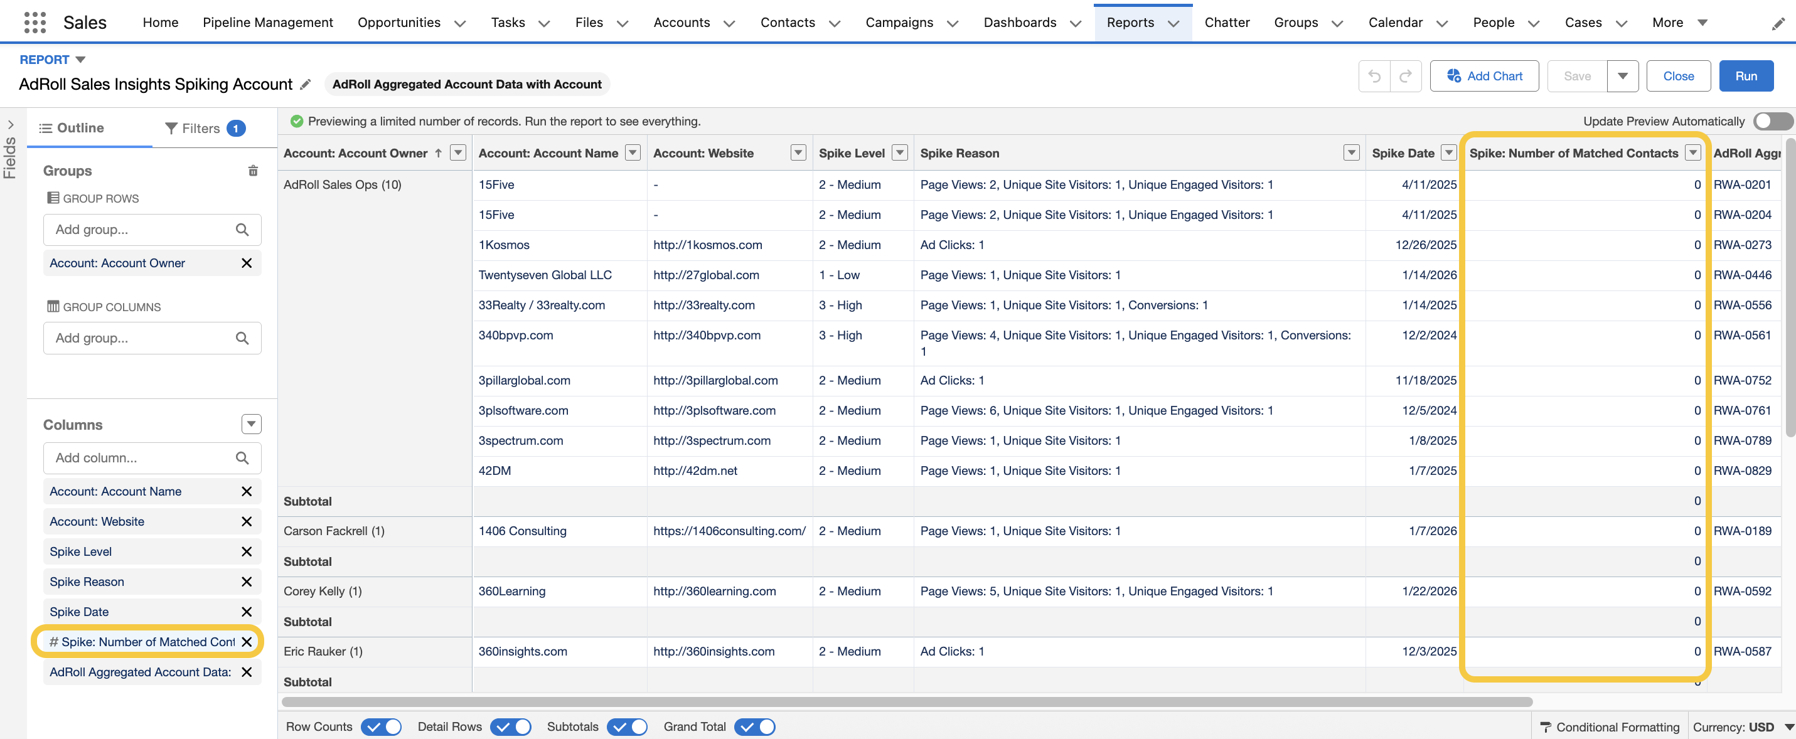The height and width of the screenshot is (739, 1796).
Task: Open Number of Matched Contacts column menu
Action: click(1693, 152)
